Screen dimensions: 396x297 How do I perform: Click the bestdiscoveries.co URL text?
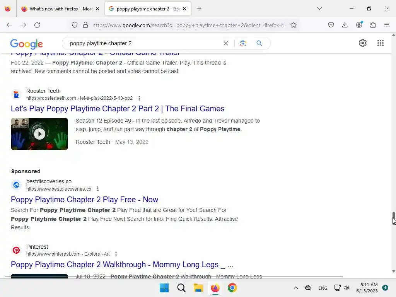pyautogui.click(x=59, y=189)
